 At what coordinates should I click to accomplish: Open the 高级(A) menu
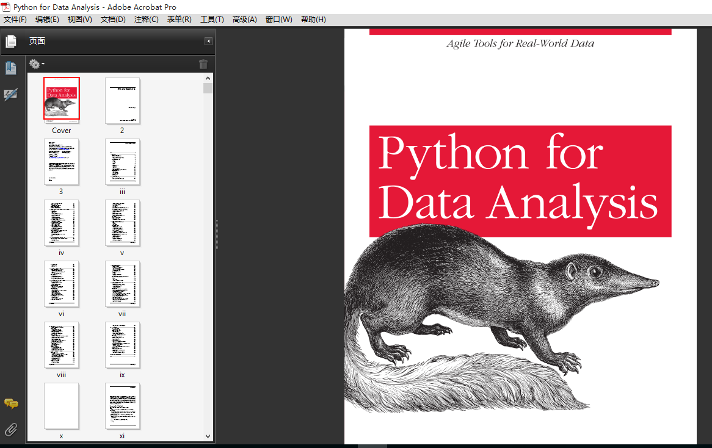tap(245, 20)
